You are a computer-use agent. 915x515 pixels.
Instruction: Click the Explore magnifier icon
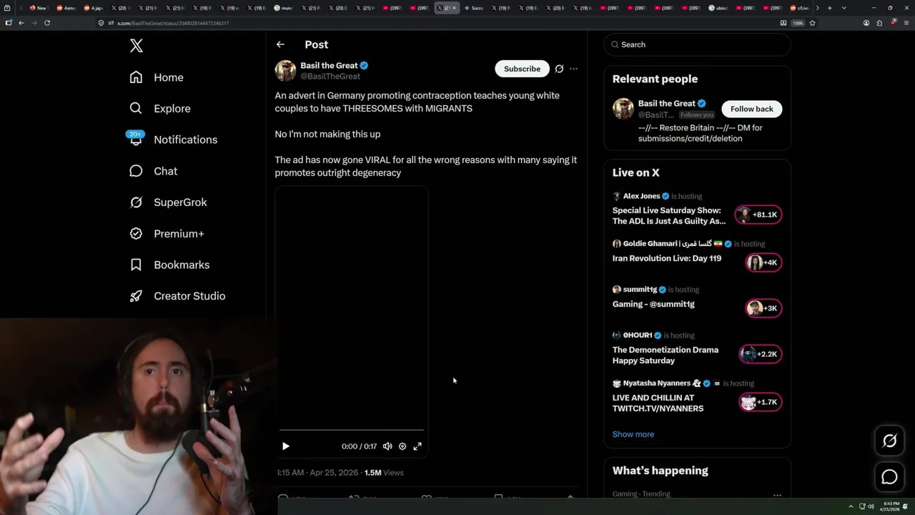click(136, 109)
